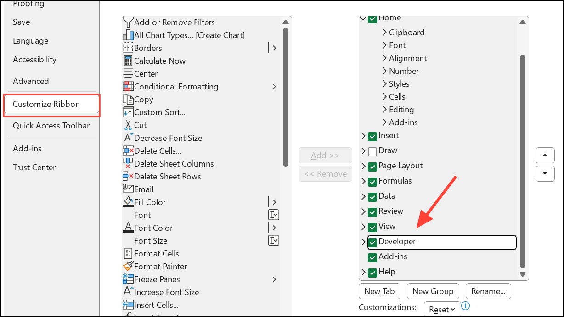564x317 pixels.
Task: Enable the Draw tab checkbox
Action: 372,150
